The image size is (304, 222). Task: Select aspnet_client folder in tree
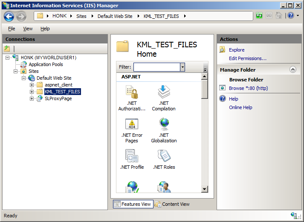click(x=58, y=85)
